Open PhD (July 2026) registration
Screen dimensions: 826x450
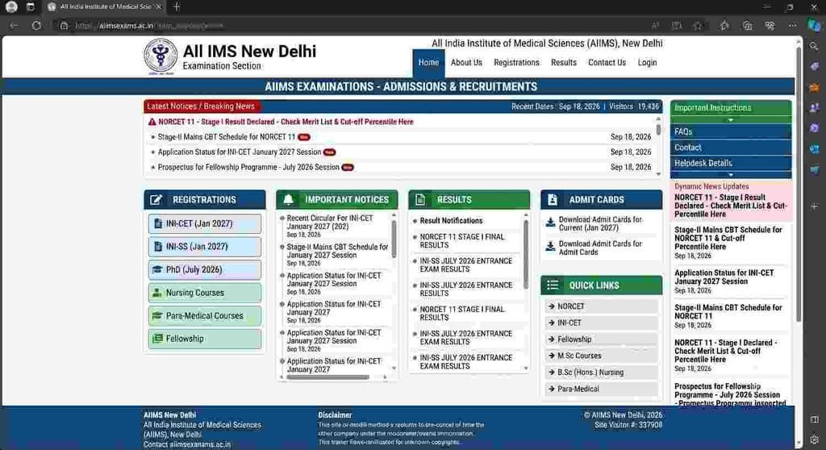[204, 270]
